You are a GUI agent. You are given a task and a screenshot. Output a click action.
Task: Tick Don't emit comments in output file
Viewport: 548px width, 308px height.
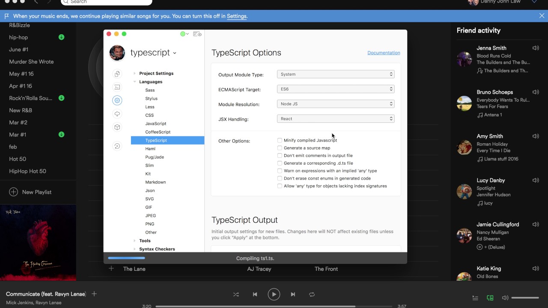coord(280,156)
